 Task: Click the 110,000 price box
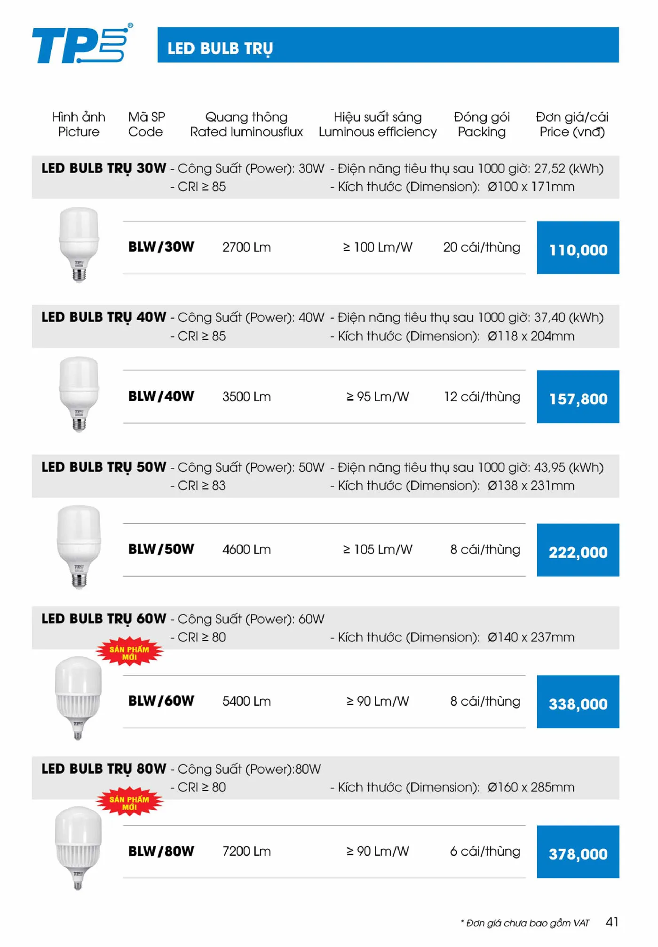pyautogui.click(x=578, y=248)
